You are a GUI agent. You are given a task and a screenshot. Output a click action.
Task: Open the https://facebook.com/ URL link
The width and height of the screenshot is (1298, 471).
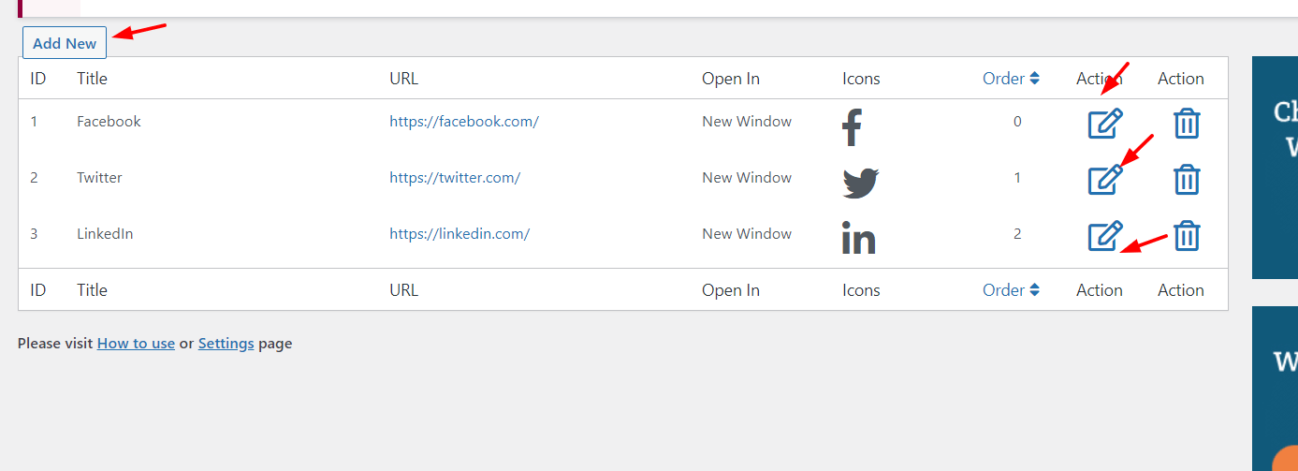pyautogui.click(x=464, y=122)
